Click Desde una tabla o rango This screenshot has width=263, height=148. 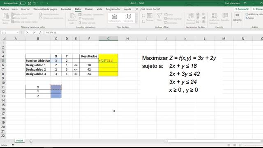(x=24, y=22)
